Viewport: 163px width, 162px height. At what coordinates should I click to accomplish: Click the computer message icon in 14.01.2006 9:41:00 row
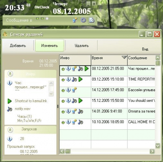[x=74, y=111]
